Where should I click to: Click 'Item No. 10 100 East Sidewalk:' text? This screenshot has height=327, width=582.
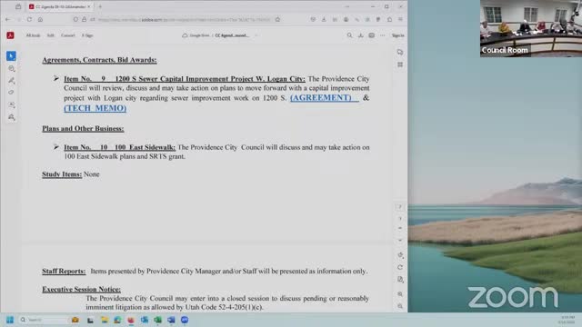coord(119,147)
